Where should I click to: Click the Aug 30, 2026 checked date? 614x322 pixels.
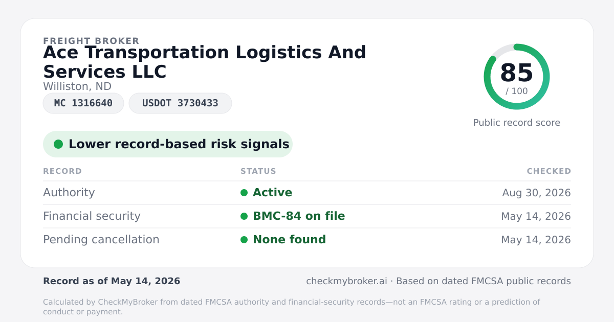pos(536,193)
